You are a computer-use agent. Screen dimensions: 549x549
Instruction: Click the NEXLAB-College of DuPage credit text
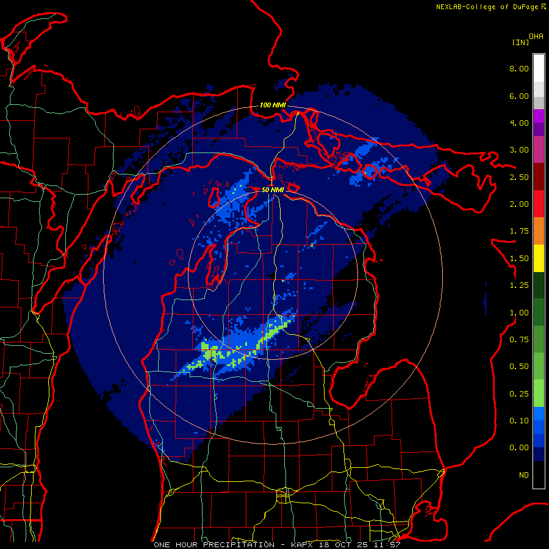[487, 7]
